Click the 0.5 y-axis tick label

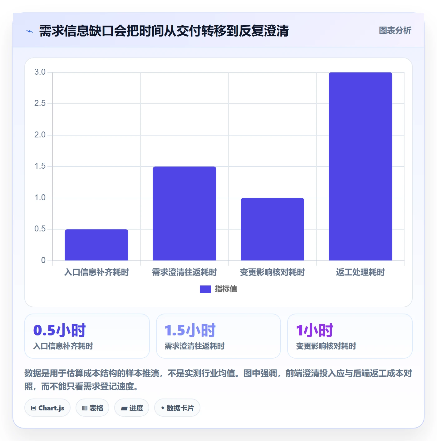[40, 229]
